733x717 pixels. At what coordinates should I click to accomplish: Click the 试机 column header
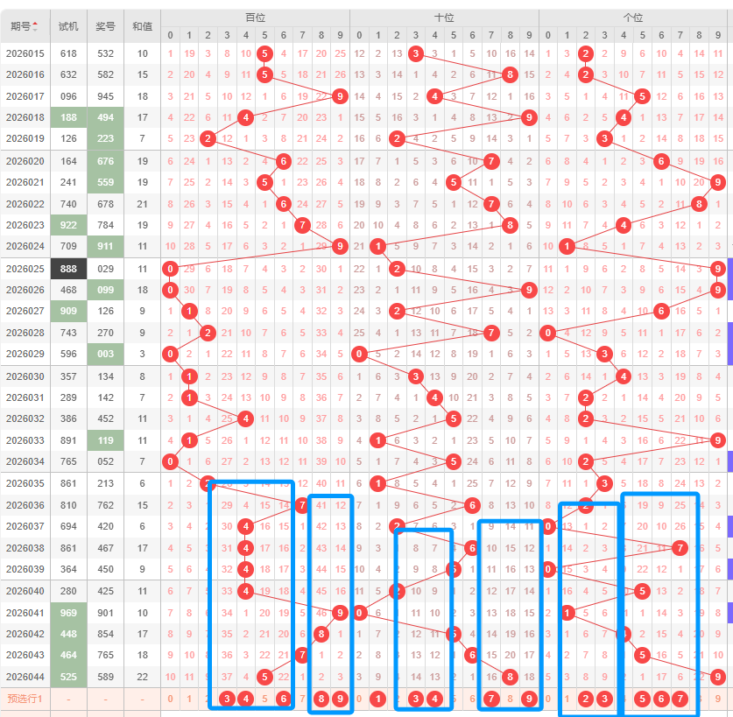68,25
